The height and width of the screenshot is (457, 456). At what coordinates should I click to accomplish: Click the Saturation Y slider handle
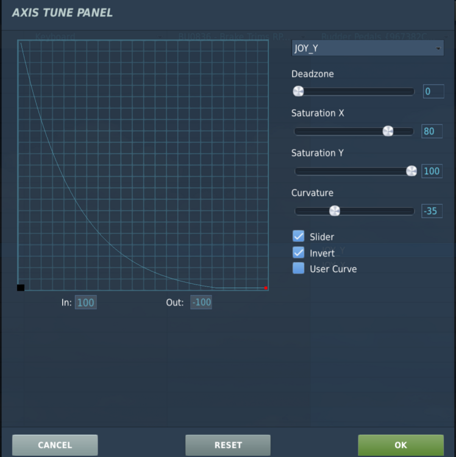[411, 171]
